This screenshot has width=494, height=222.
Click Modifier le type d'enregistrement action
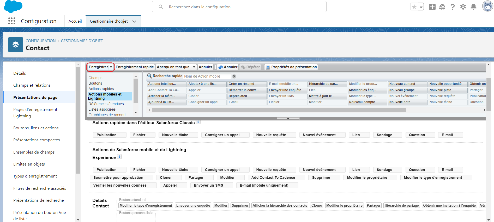point(436,177)
